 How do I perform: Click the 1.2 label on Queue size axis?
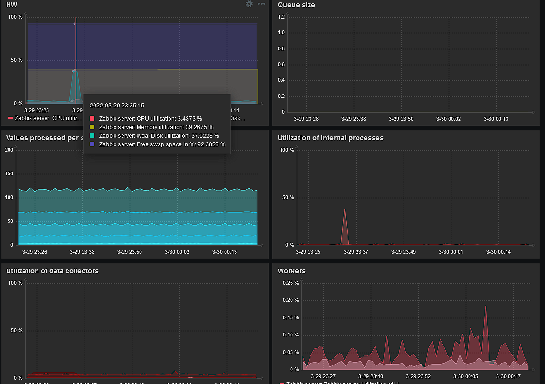click(281, 17)
